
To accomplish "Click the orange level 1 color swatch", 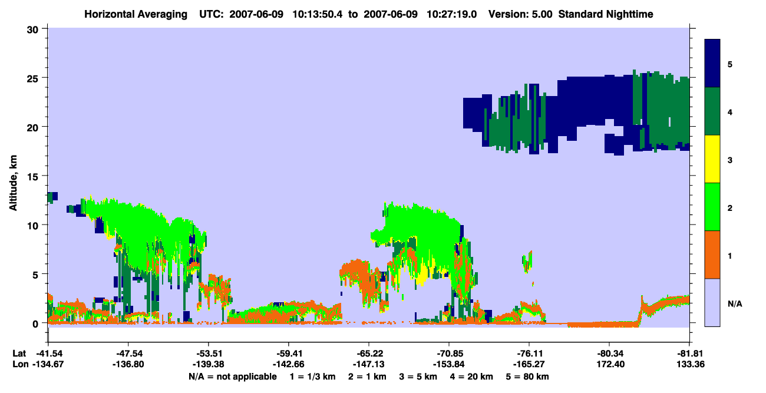I will coord(712,255).
